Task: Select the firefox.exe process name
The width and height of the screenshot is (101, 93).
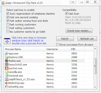Action: tap(15, 61)
